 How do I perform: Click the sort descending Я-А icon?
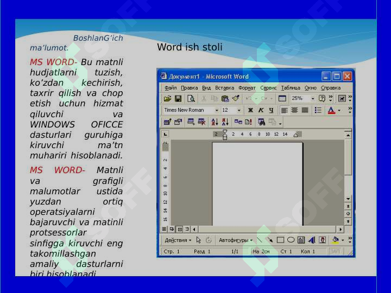tap(225, 122)
